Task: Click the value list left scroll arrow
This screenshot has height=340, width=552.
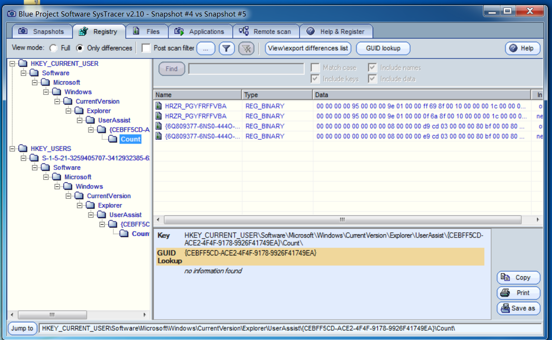Action: 158,220
